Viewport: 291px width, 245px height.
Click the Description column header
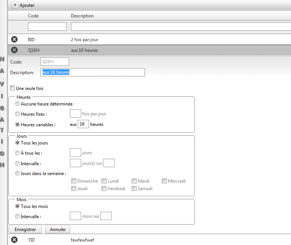coord(82,16)
